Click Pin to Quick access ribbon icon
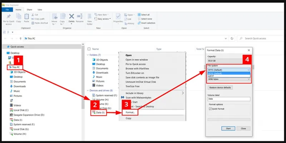Viewport: 286px width, 143px height. click(x=9, y=19)
